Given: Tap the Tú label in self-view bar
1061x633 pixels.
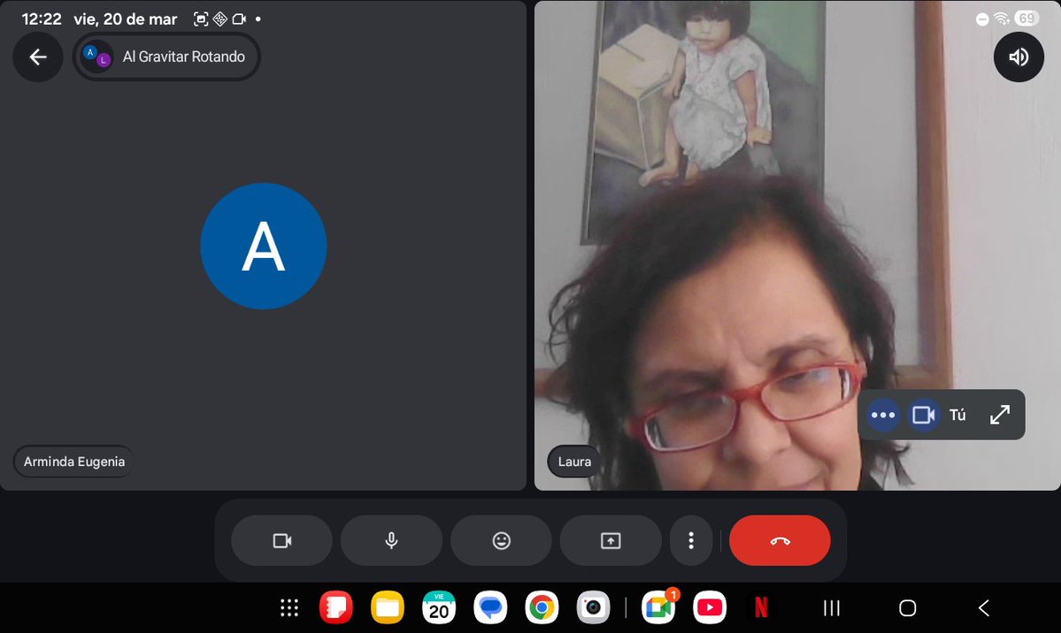Looking at the screenshot, I should coord(957,415).
